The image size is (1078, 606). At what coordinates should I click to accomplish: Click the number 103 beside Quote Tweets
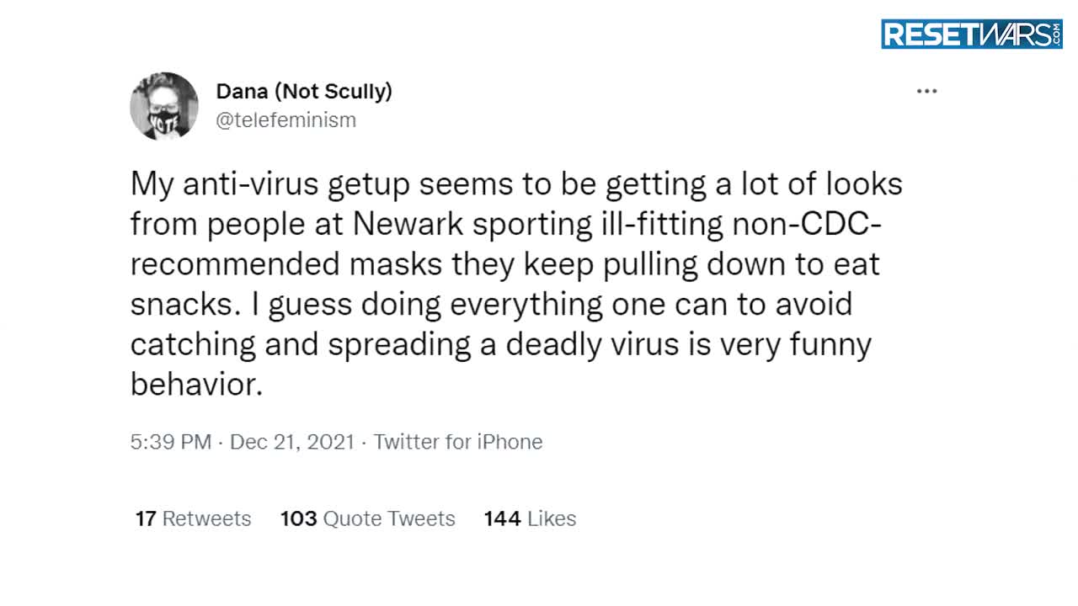point(298,518)
